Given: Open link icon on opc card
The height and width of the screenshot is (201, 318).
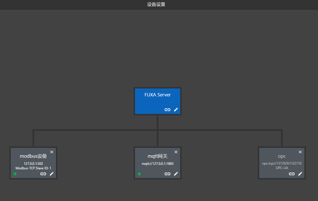Looking at the screenshot, I should point(292,174).
